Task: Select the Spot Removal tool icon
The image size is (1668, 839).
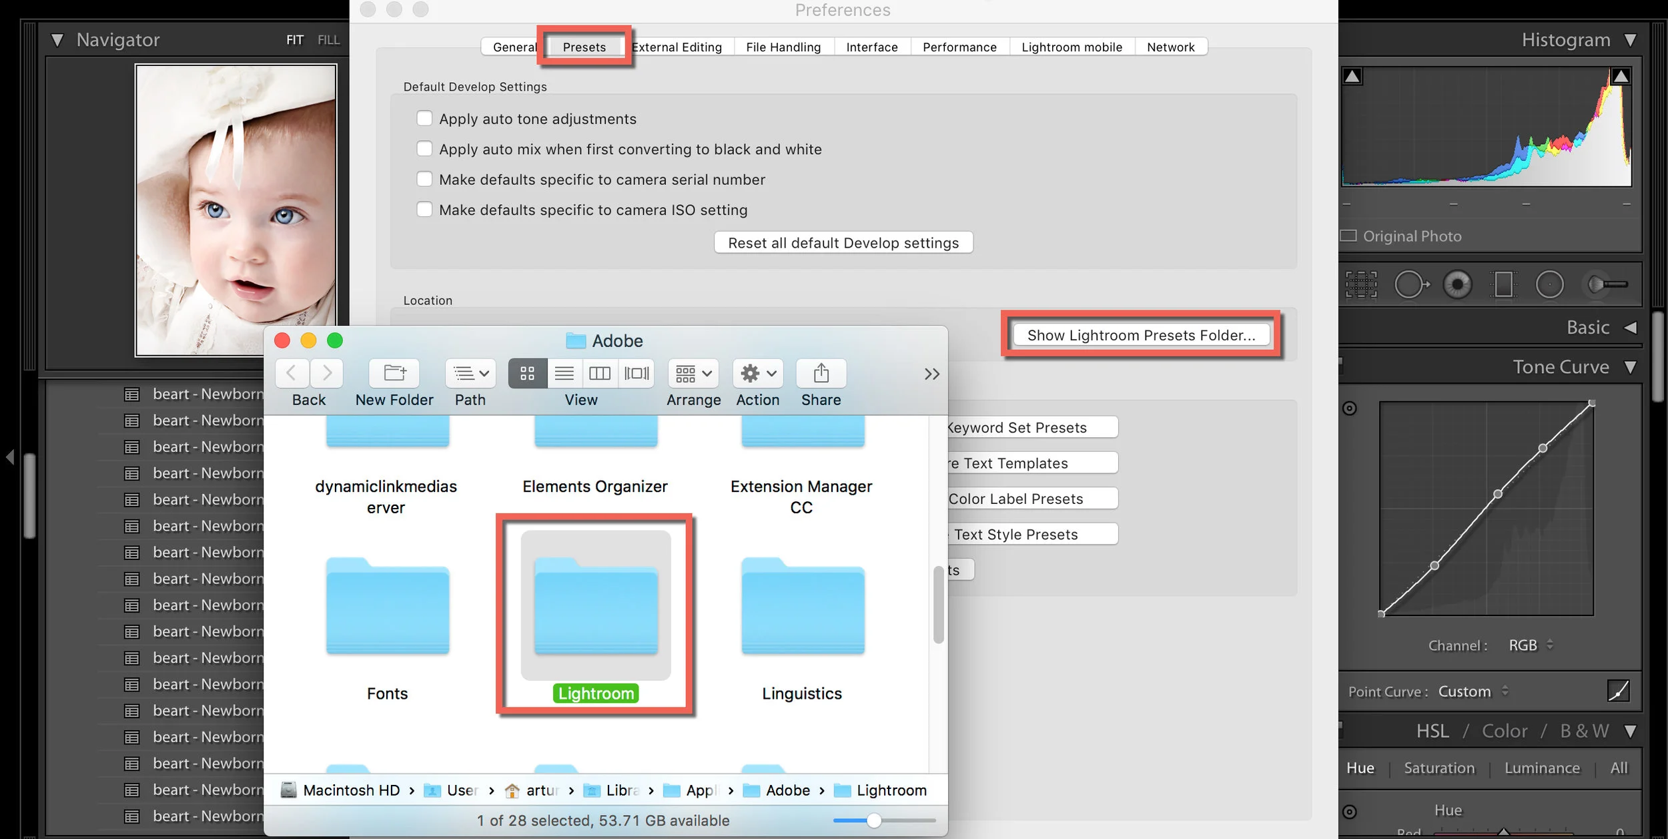Action: pos(1410,284)
